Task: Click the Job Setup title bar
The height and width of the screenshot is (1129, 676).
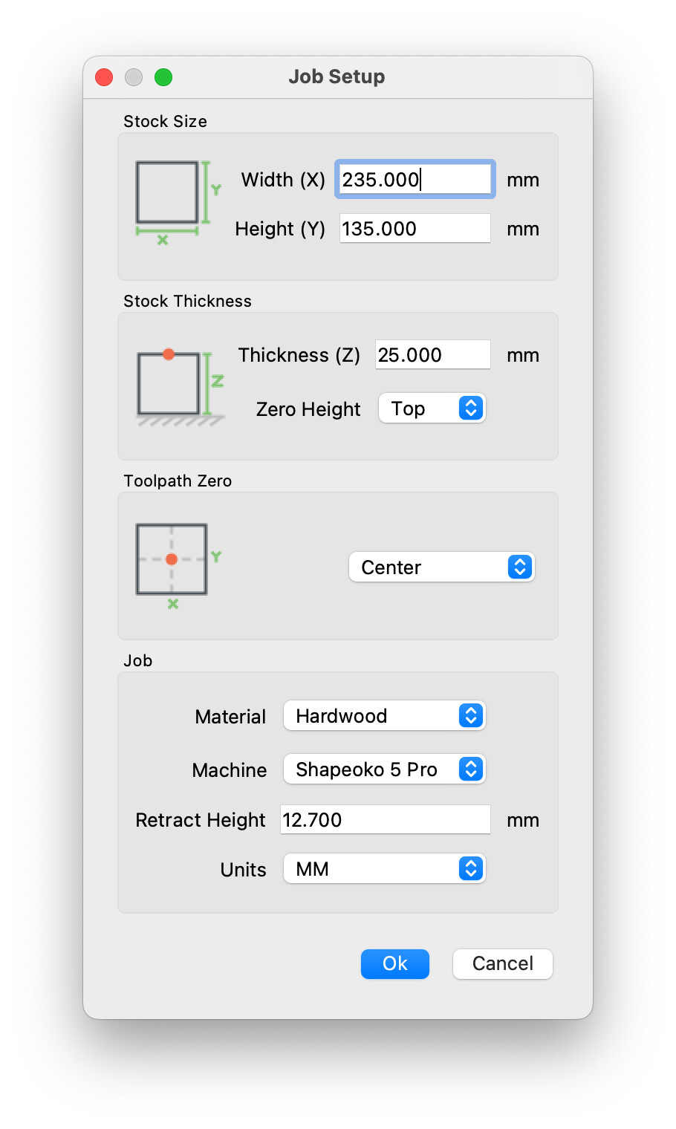Action: tap(337, 77)
